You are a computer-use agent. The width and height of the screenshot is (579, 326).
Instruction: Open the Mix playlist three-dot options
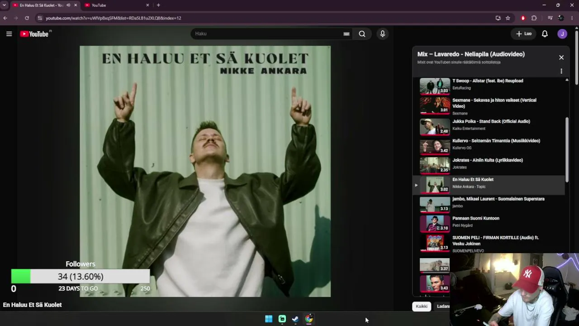coord(561,71)
